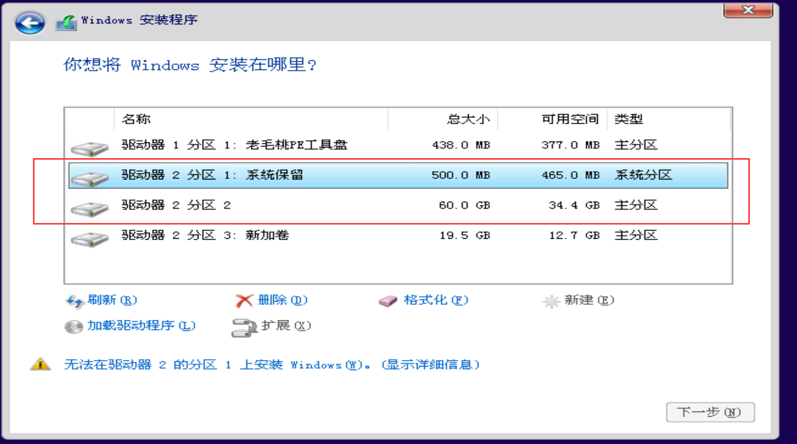This screenshot has width=797, height=444.
Task: Select row 驱动器 2 分区 1: 系统保留
Action: [398, 175]
